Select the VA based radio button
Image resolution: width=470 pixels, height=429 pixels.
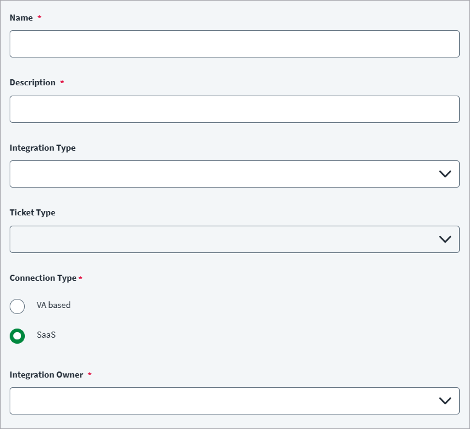click(x=18, y=306)
